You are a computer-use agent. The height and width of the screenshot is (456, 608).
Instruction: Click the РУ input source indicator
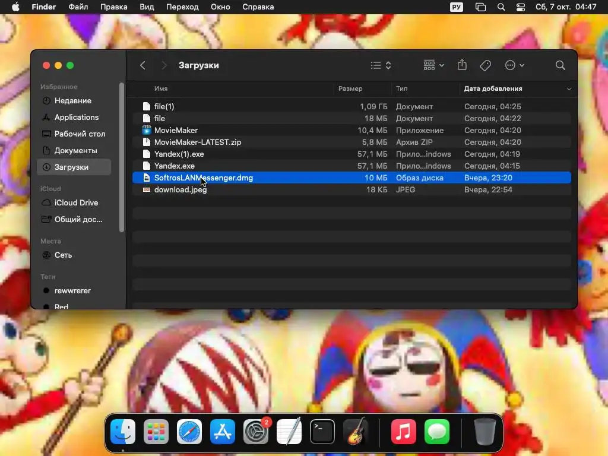[457, 7]
